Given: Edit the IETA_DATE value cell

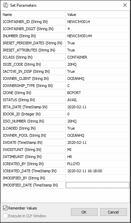Looking at the screenshot, I should [x=98, y=107].
